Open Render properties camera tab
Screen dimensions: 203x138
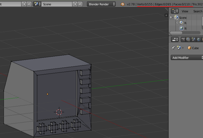[184, 40]
